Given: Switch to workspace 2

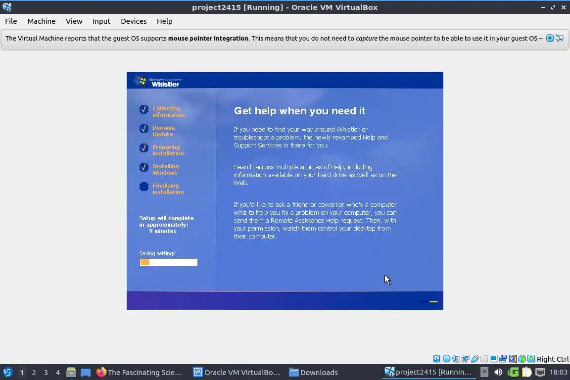Looking at the screenshot, I should coord(34,373).
